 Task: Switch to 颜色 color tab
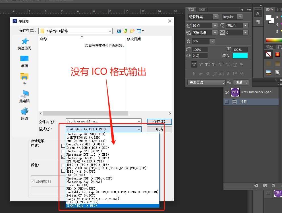pos(269,10)
